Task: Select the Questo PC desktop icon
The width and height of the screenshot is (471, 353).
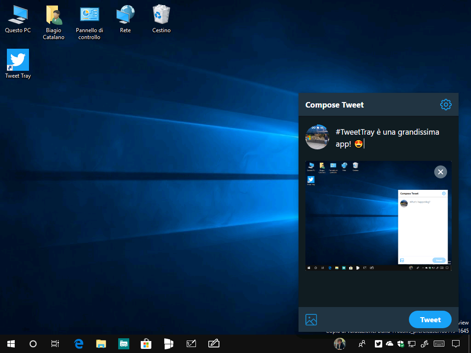Action: [x=18, y=19]
